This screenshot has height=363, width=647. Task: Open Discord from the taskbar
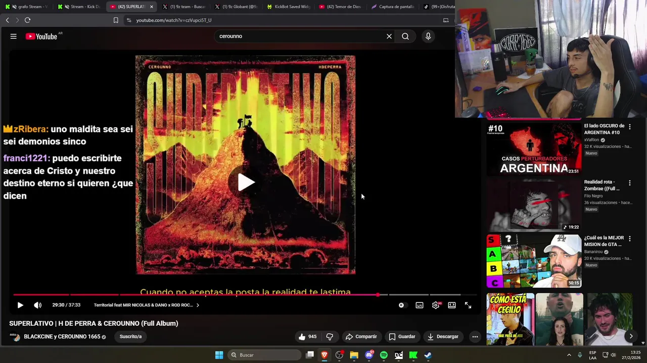369,355
